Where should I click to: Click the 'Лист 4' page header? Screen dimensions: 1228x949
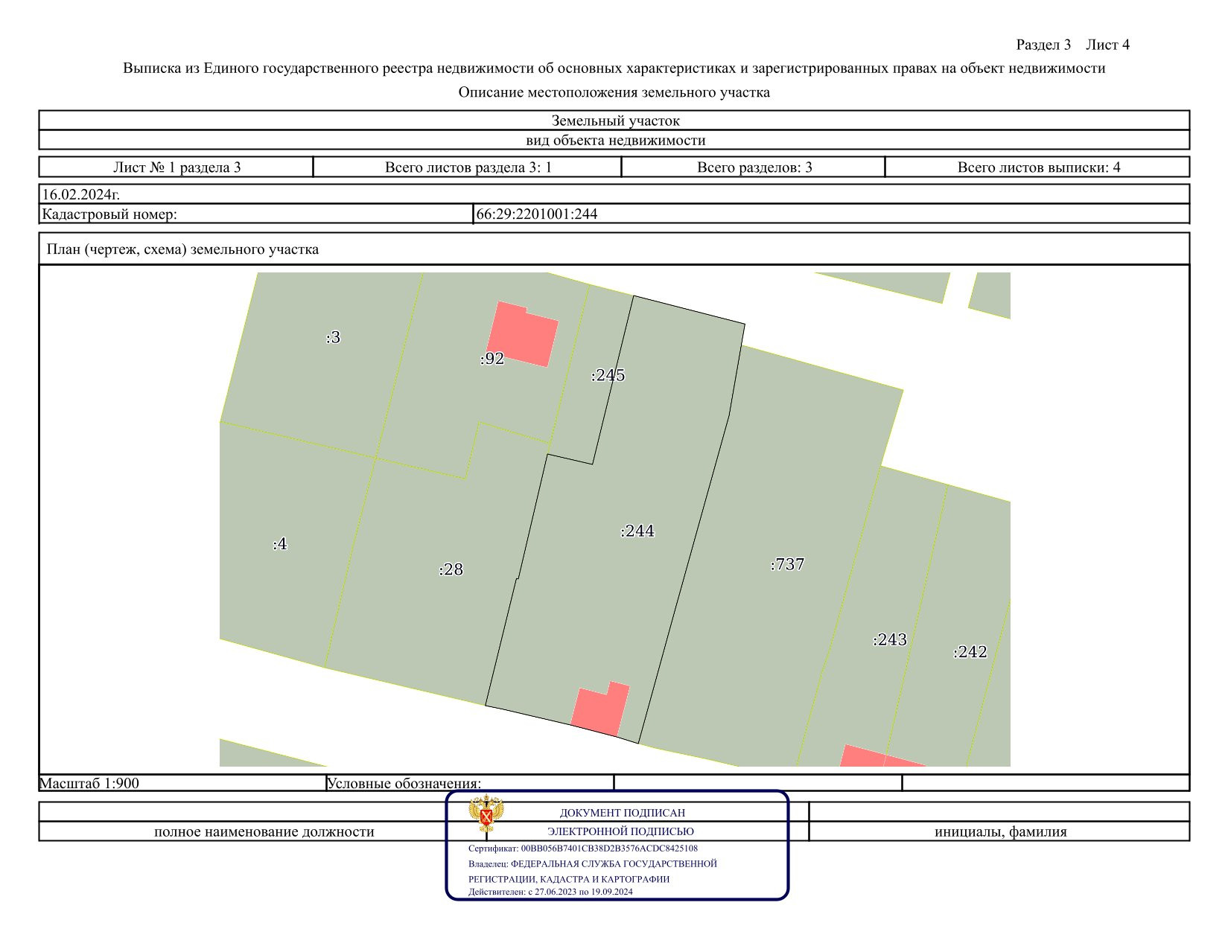click(x=1107, y=45)
